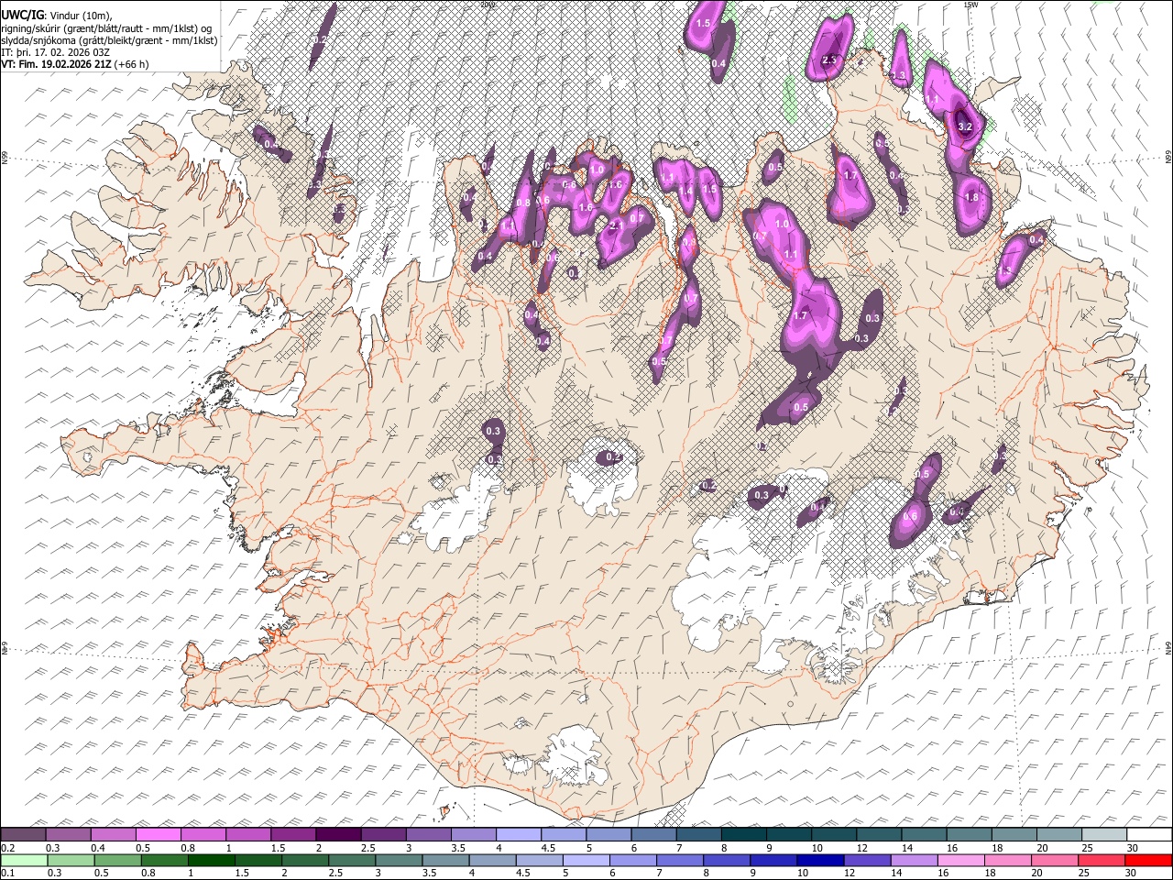The width and height of the screenshot is (1173, 880).
Task: Click the '0.1' label under the rain scale
Action: point(8,873)
